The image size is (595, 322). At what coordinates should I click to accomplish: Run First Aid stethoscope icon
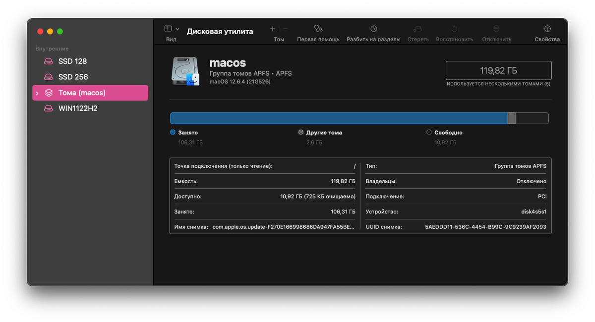318,29
